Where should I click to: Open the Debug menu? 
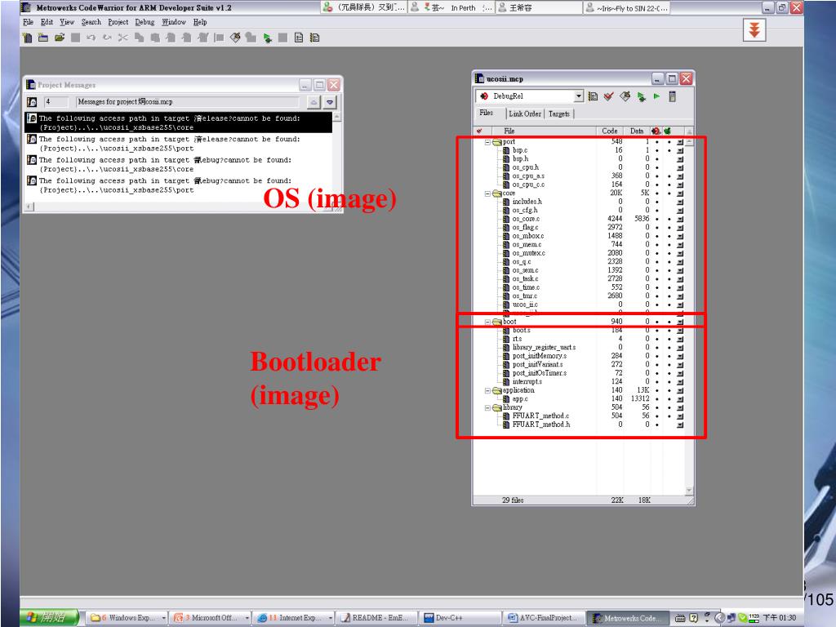coord(145,22)
